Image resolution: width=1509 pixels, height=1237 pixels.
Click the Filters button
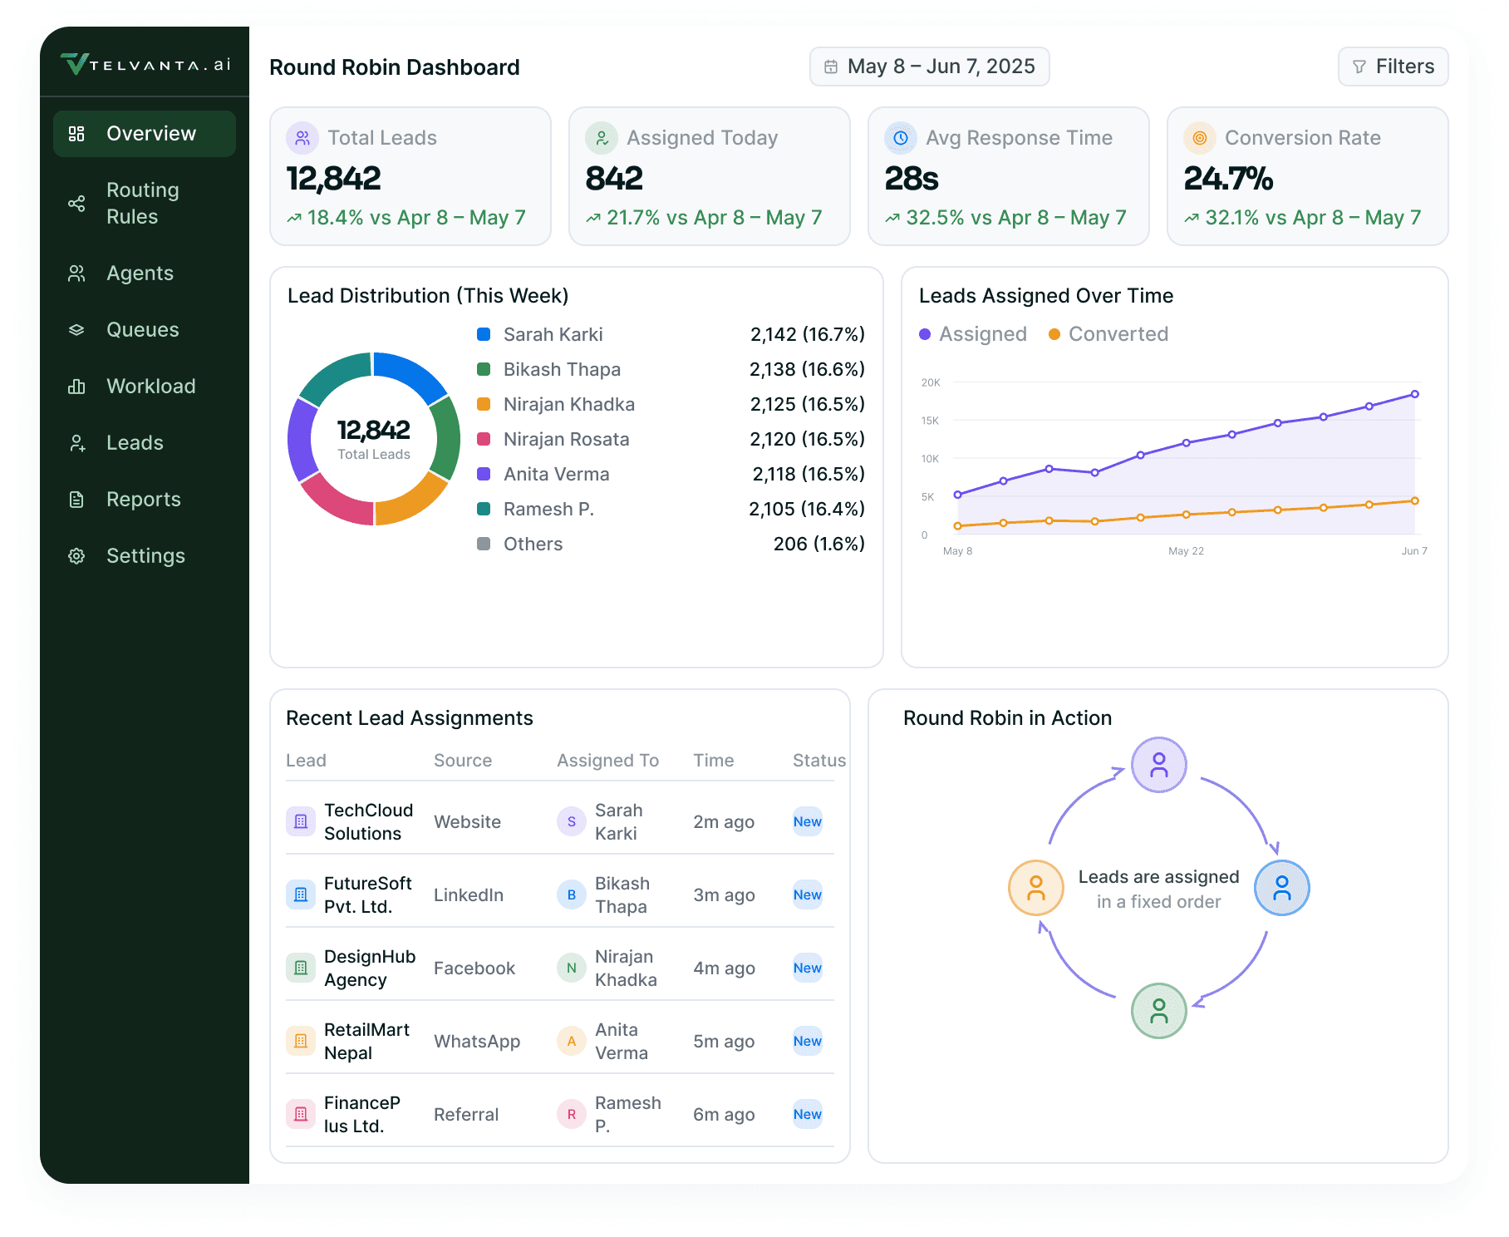[x=1393, y=67]
